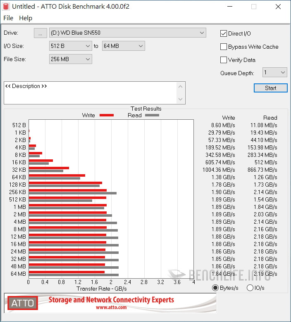
Task: Click the 'Transfer Rate - GB/s' axis label
Action: (x=102, y=289)
